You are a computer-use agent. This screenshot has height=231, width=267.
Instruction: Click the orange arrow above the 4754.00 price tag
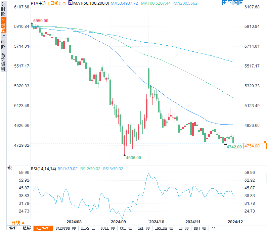coord(265,142)
